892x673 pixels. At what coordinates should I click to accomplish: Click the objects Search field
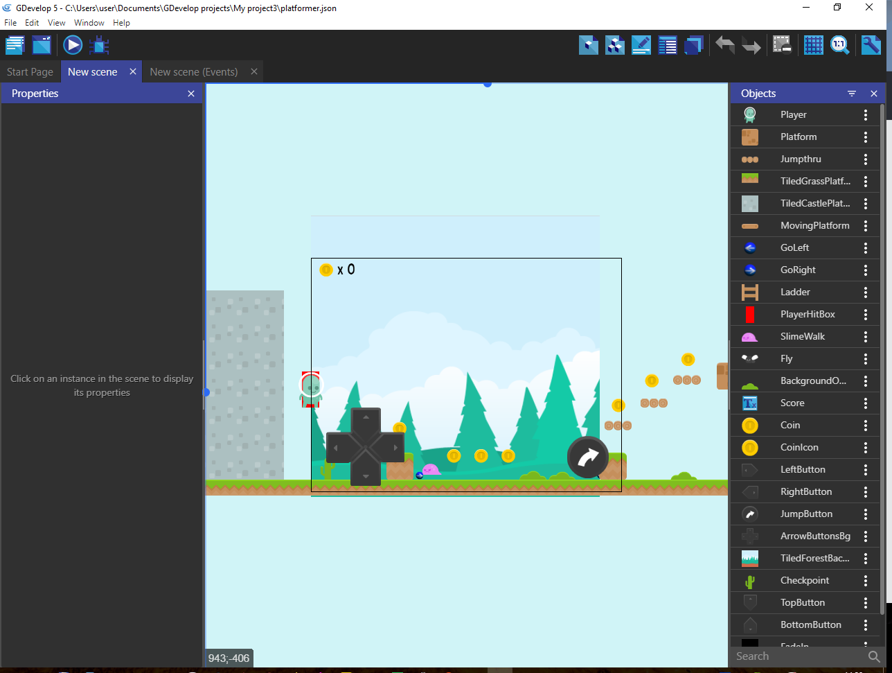click(x=796, y=656)
